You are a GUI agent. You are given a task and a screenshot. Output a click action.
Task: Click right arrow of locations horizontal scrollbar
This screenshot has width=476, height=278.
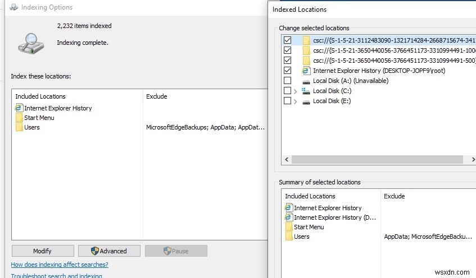(x=473, y=159)
